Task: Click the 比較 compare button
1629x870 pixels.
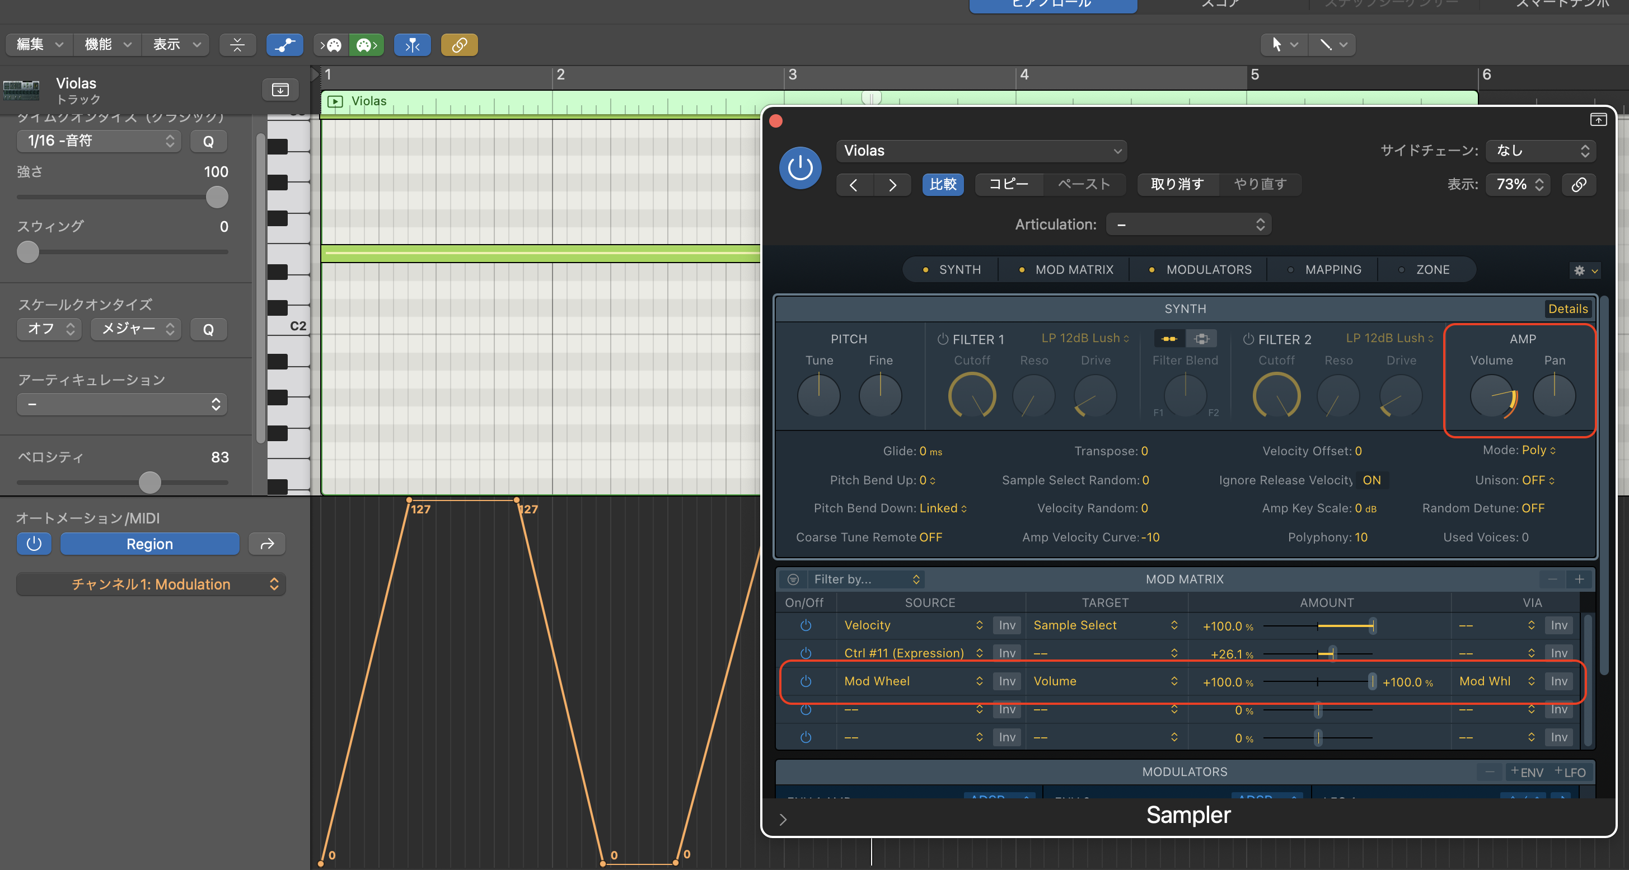Action: [942, 185]
